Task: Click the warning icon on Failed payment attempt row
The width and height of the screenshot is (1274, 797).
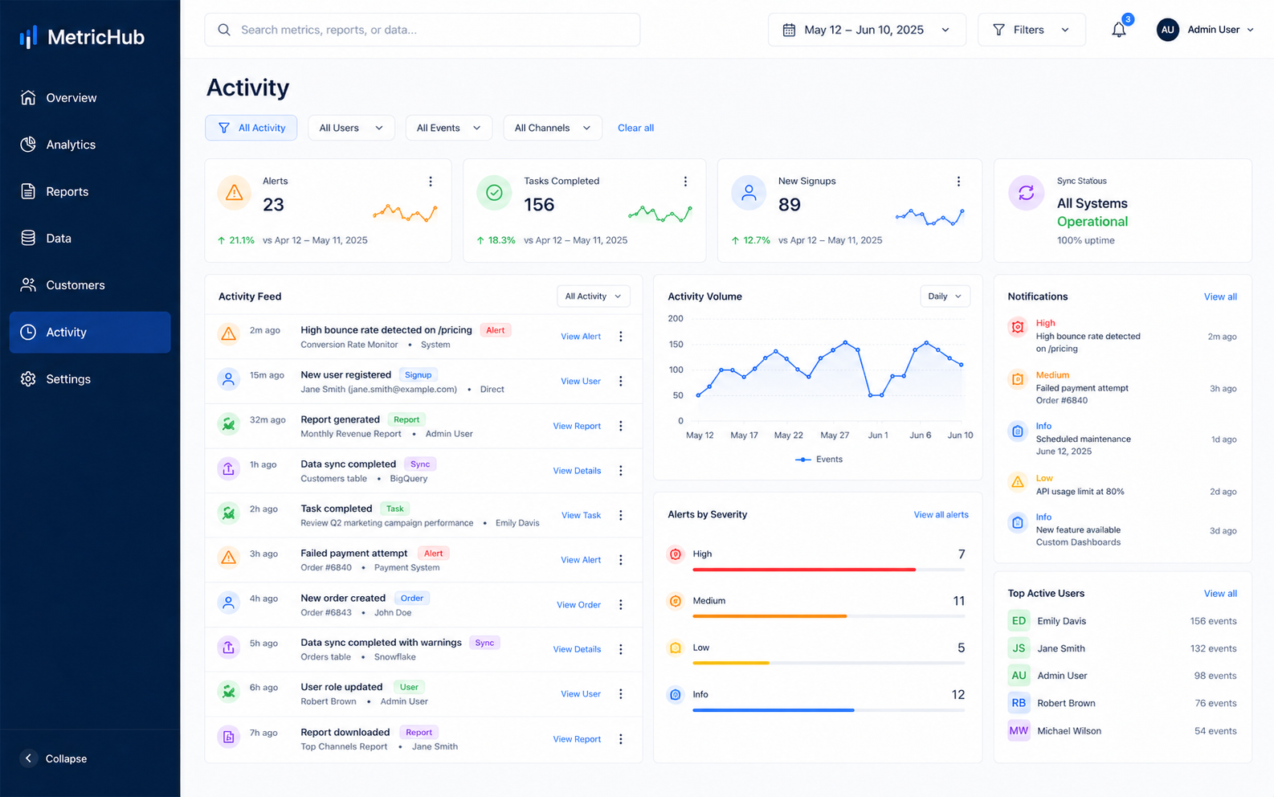Action: coord(229,557)
